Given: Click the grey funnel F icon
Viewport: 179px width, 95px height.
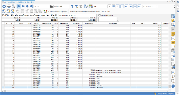Looking at the screenshot, I should point(81,6).
